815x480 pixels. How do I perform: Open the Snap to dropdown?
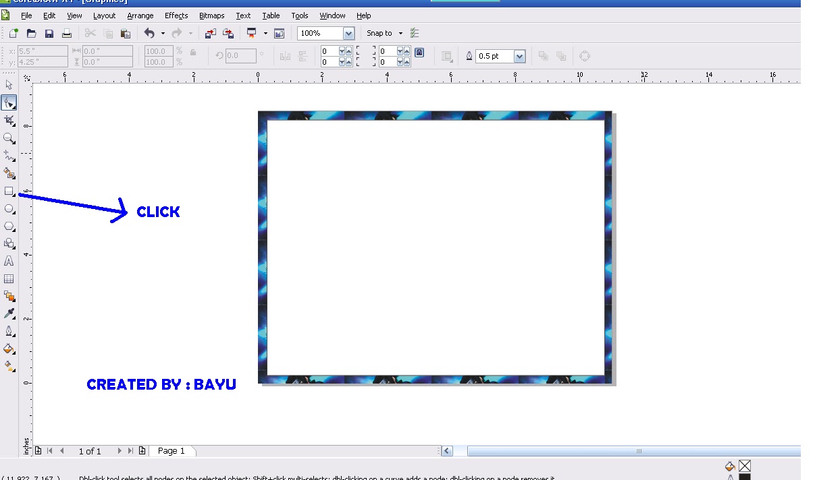coord(384,33)
